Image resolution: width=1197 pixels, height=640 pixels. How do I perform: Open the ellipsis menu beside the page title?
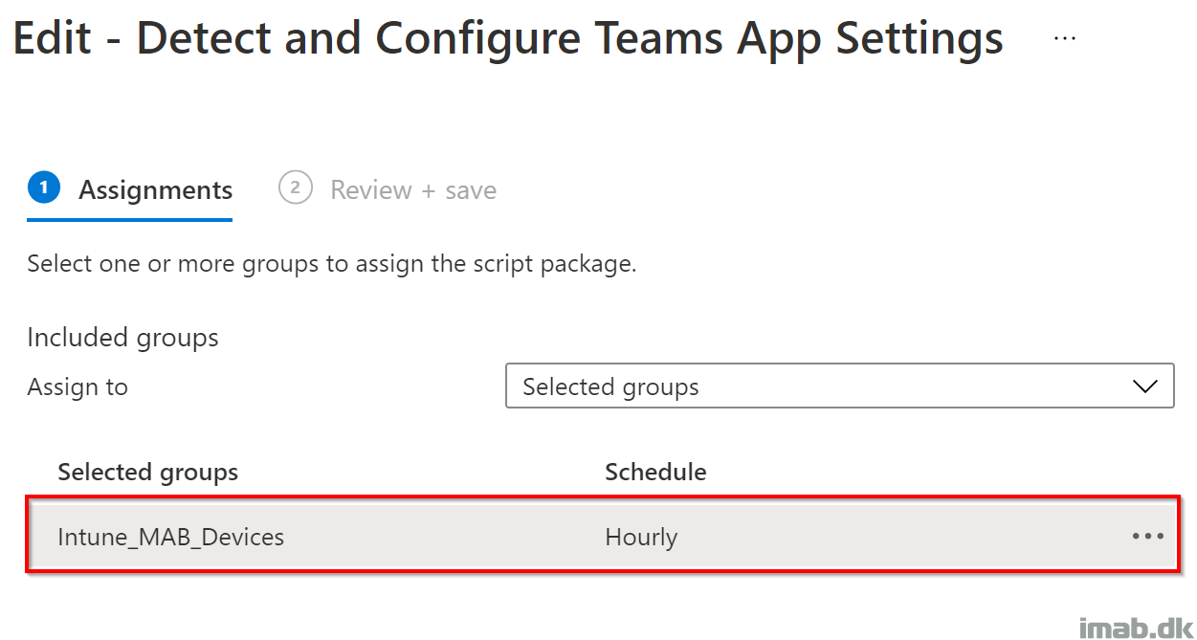coord(1064,38)
